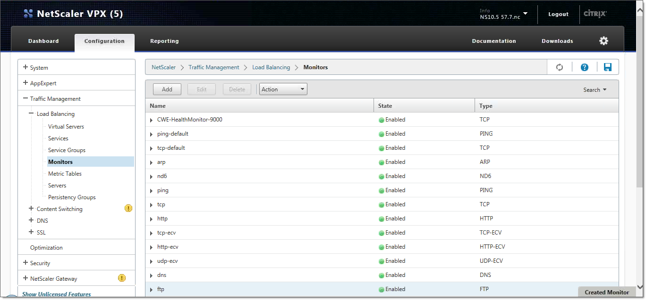Click Show Unlicensed Features link
The width and height of the screenshot is (646, 300).
[x=57, y=294]
